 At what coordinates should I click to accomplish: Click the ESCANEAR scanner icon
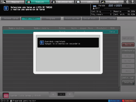point(103,2)
